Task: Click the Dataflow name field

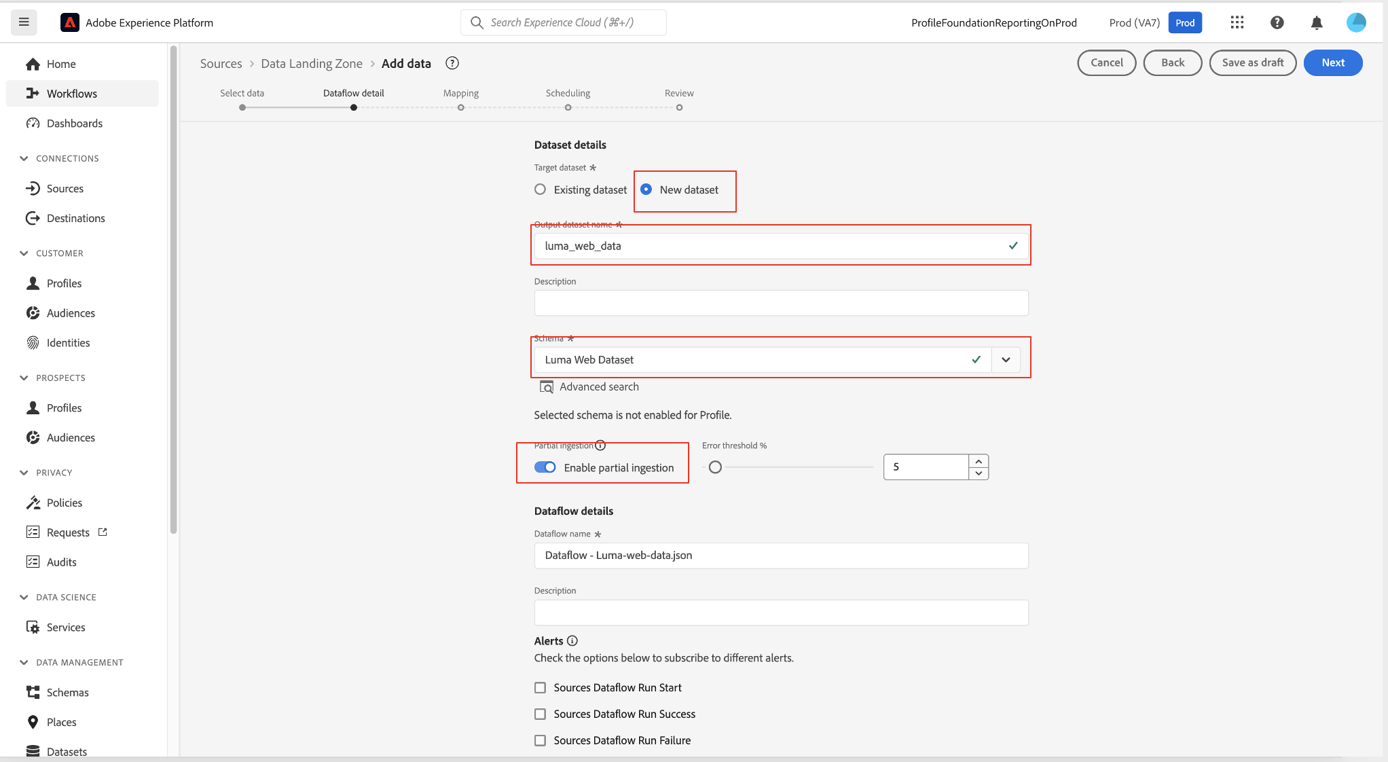Action: tap(781, 556)
